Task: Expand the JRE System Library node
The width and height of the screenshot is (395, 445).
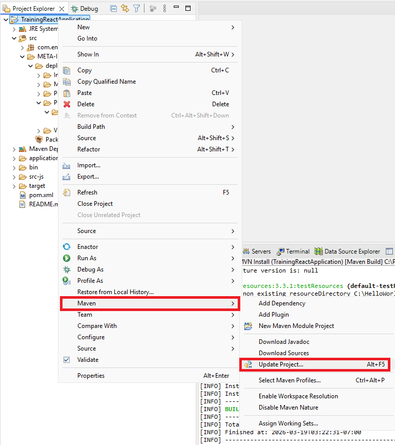Action: [x=14, y=29]
